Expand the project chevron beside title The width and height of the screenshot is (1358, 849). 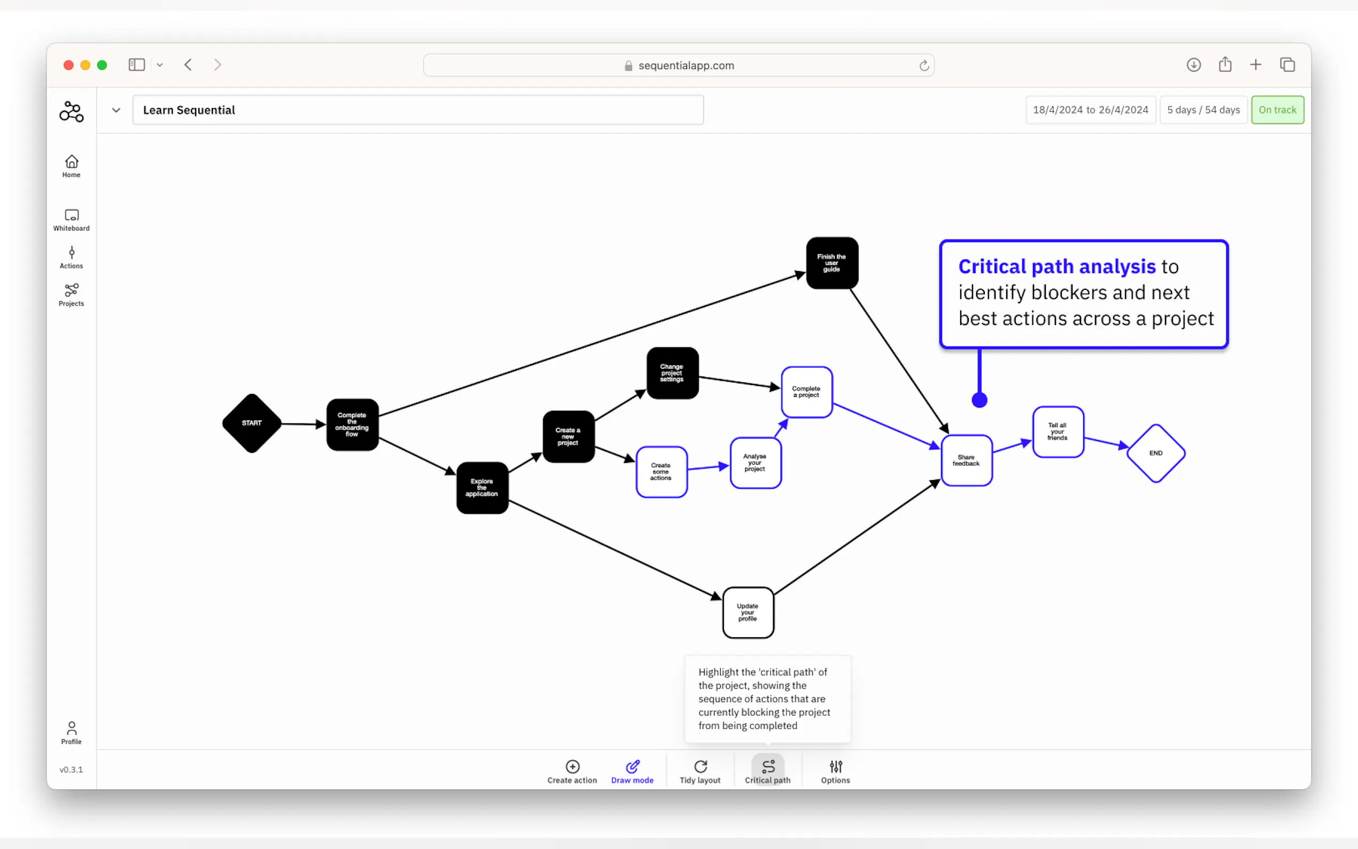[x=116, y=110]
